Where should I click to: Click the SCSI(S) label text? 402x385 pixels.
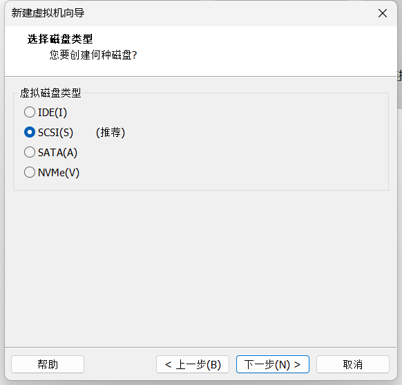[x=56, y=133]
